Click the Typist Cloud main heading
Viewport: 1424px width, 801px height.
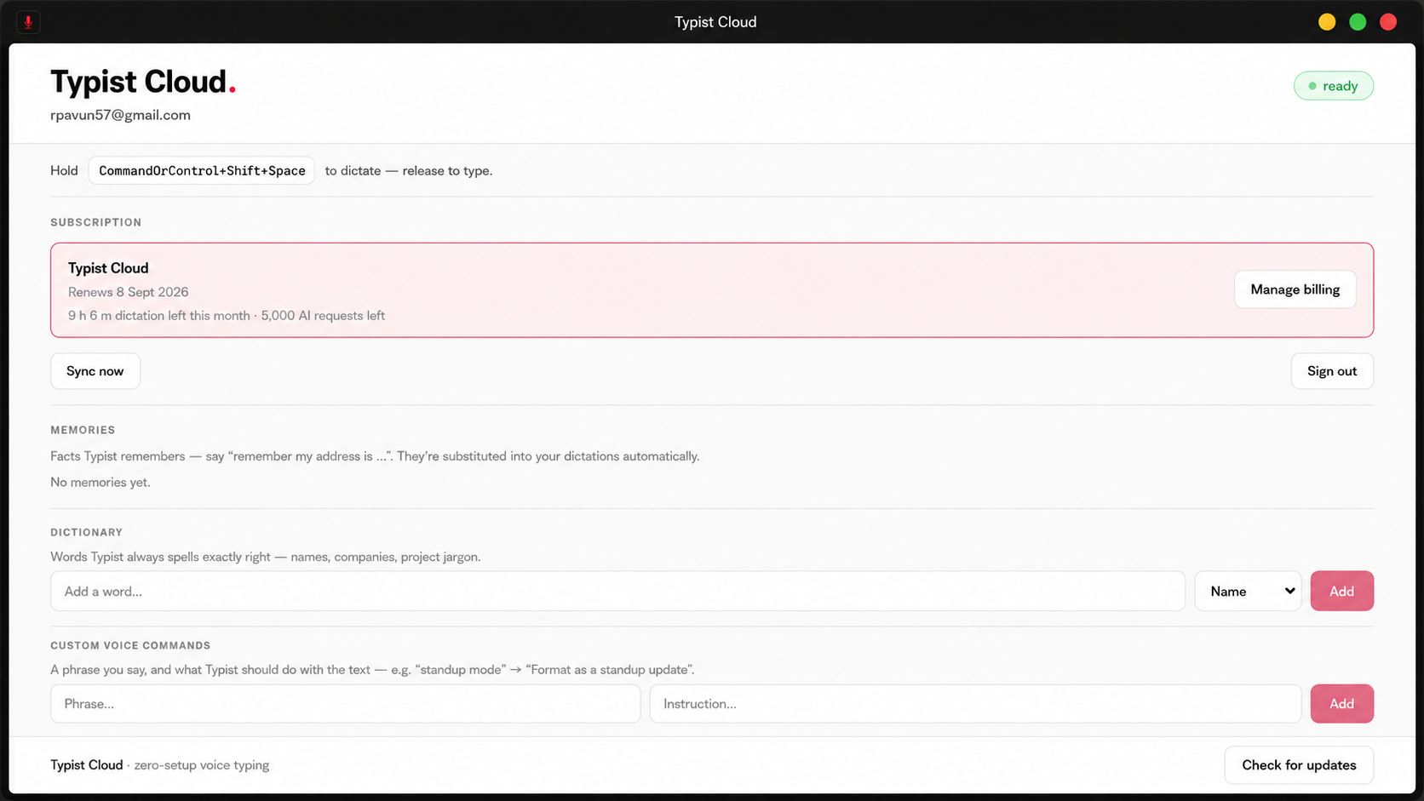[x=142, y=82]
